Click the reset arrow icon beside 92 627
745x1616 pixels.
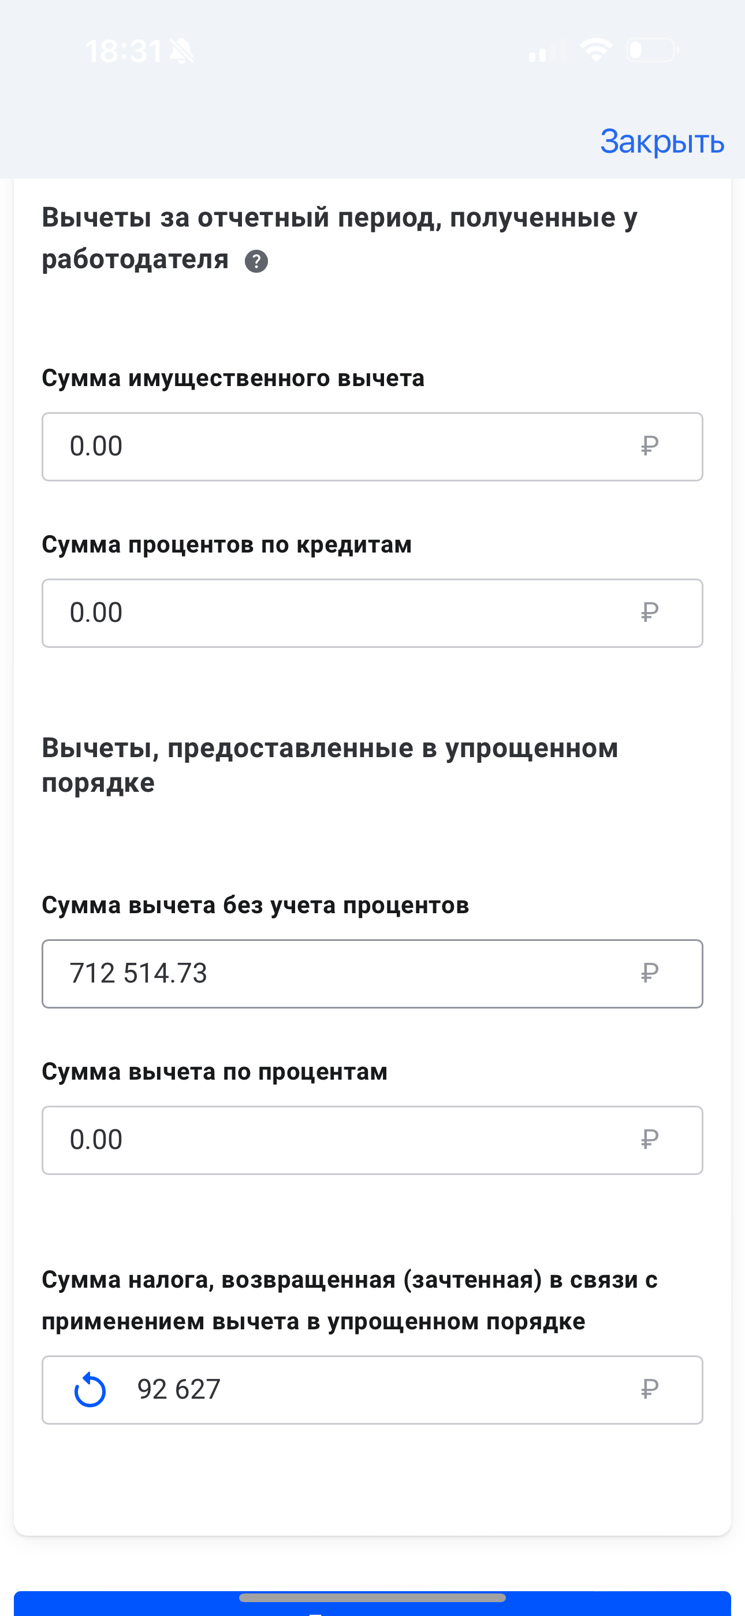click(90, 1389)
